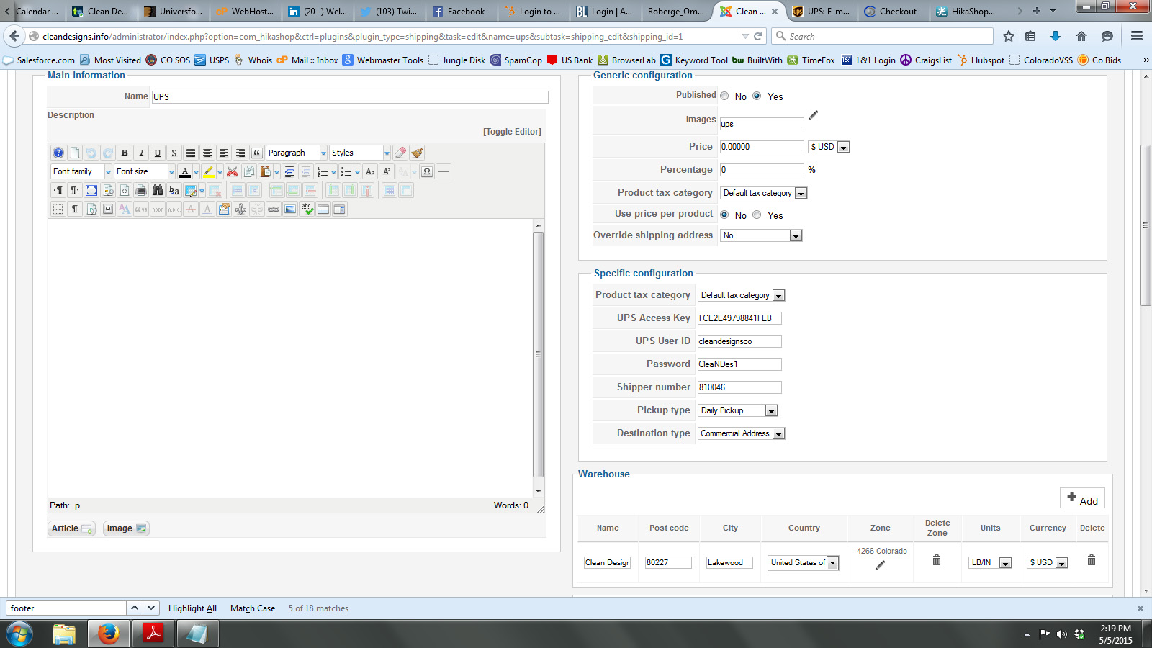Switch to the HikaShop browser tab
1152x648 pixels.
[x=965, y=11]
